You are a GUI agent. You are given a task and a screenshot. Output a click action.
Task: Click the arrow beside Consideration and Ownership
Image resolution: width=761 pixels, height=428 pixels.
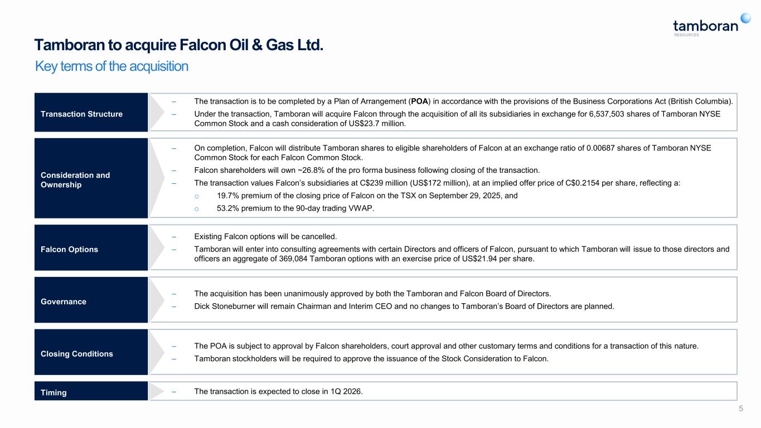[x=156, y=178]
